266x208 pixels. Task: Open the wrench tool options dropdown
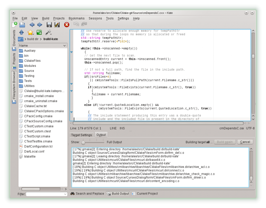pos(48,33)
